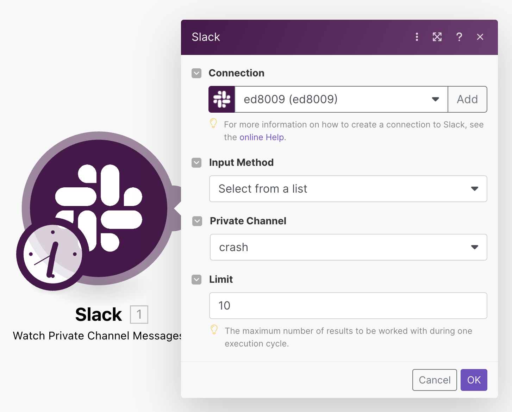The width and height of the screenshot is (512, 412).
Task: Open the ed8009 connection dropdown
Action: tap(341, 99)
